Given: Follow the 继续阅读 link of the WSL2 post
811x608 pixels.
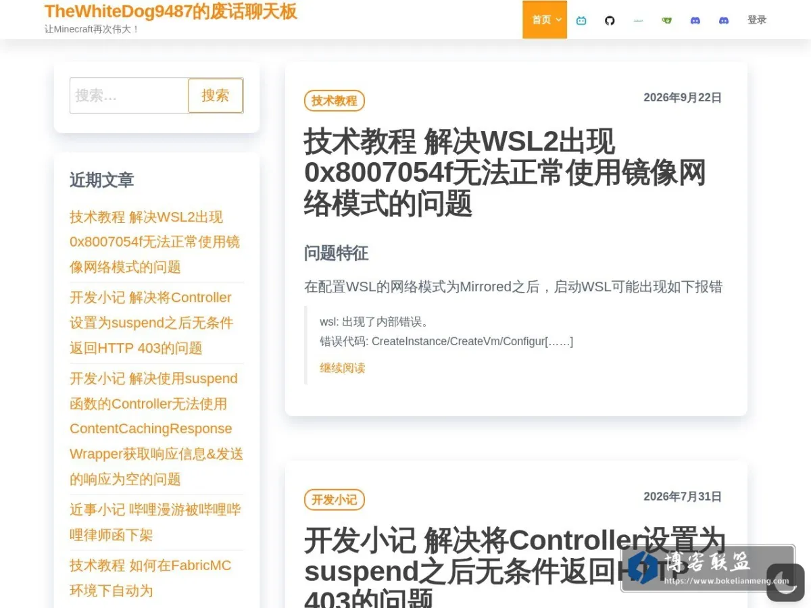Looking at the screenshot, I should click(x=343, y=368).
